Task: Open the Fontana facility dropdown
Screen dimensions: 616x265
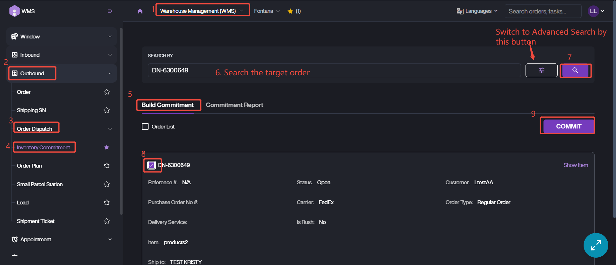Action: (267, 11)
